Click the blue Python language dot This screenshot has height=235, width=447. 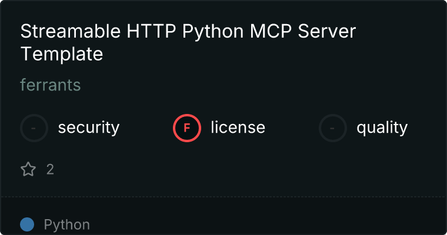point(27,224)
